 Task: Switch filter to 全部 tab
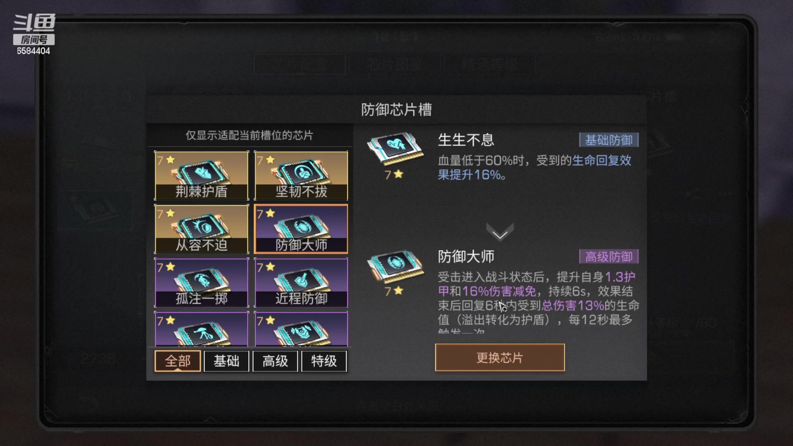pos(178,361)
